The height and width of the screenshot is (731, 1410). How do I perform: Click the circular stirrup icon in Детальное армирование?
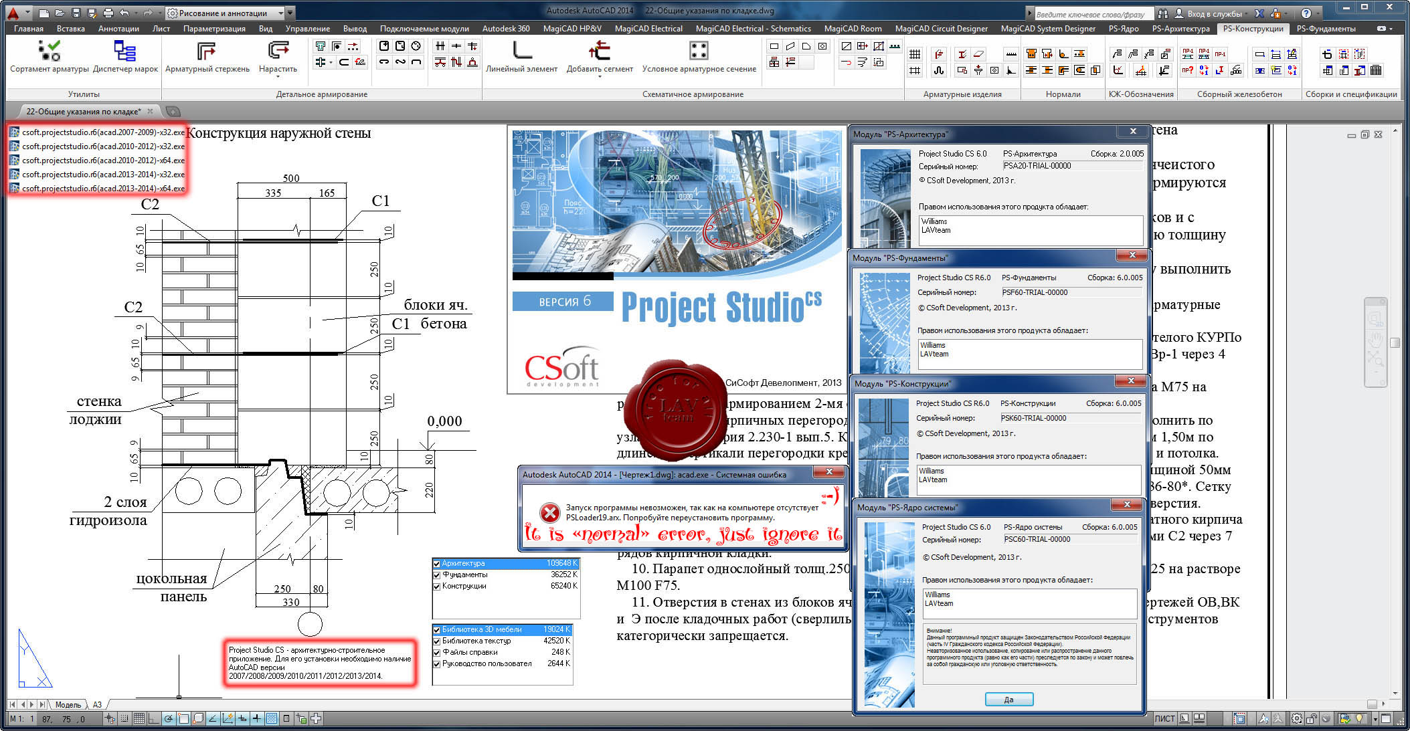[x=416, y=46]
